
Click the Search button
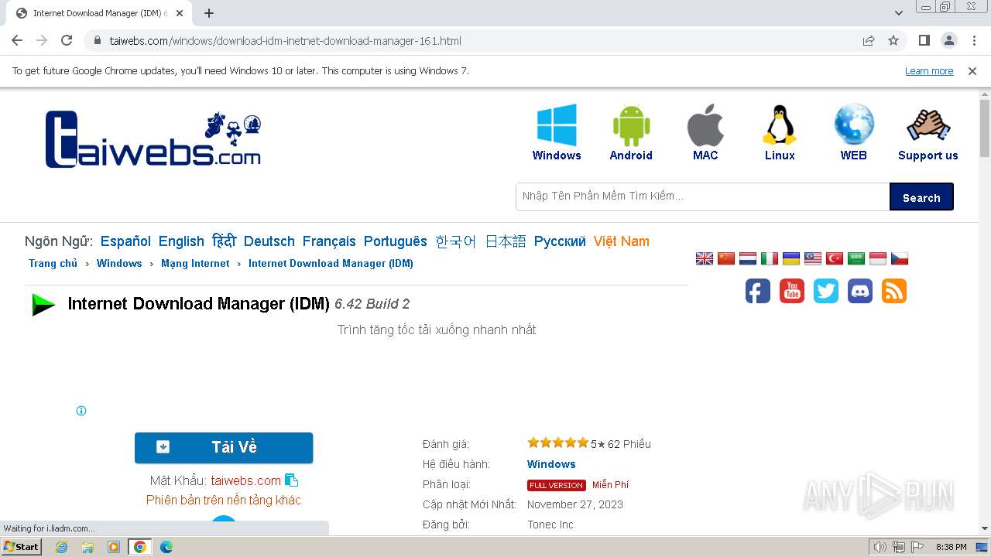pos(921,196)
